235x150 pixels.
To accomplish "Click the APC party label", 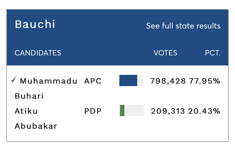I will point(93,81).
